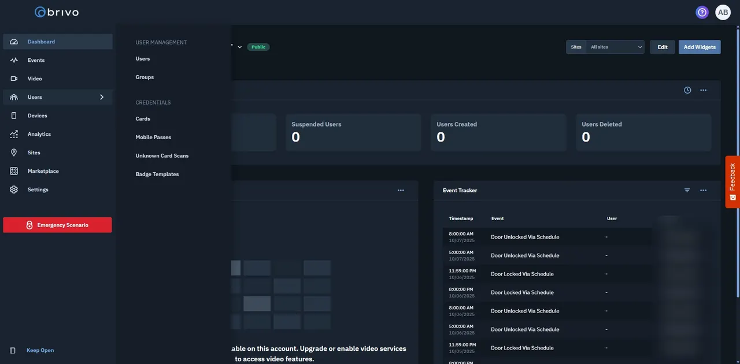Screen dimensions: 740x364
Task: Open Event Tracker three-dot menu
Action: pos(703,191)
